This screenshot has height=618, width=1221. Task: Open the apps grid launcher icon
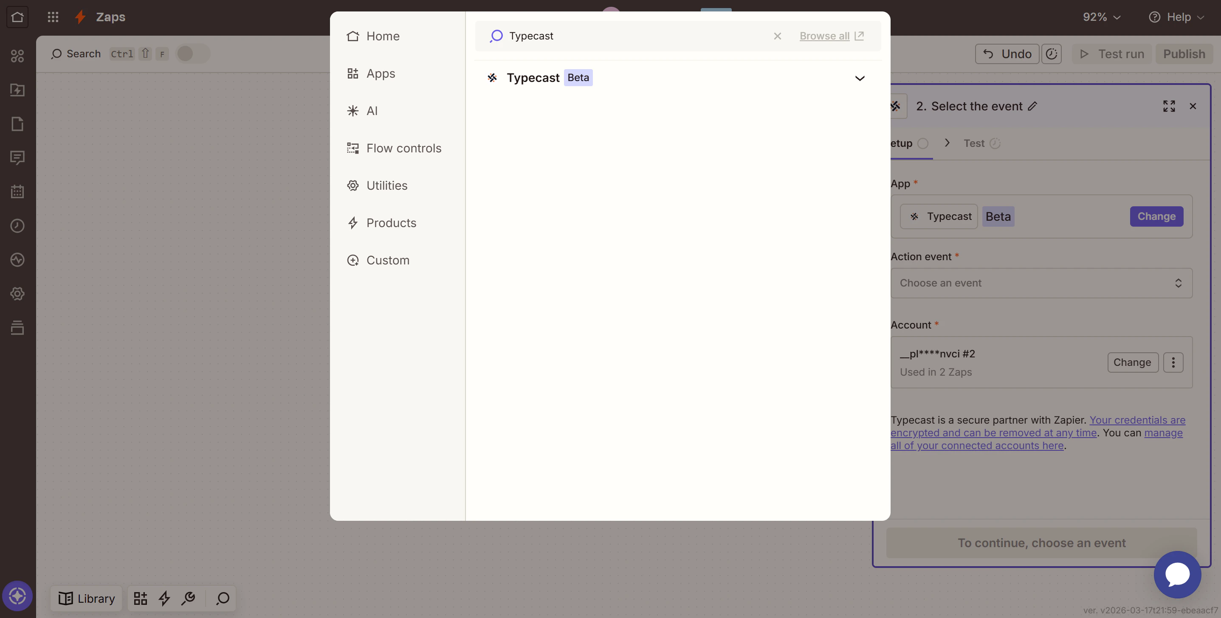(53, 17)
